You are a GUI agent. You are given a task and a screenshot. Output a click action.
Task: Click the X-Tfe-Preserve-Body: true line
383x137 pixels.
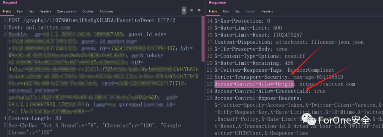(251, 49)
